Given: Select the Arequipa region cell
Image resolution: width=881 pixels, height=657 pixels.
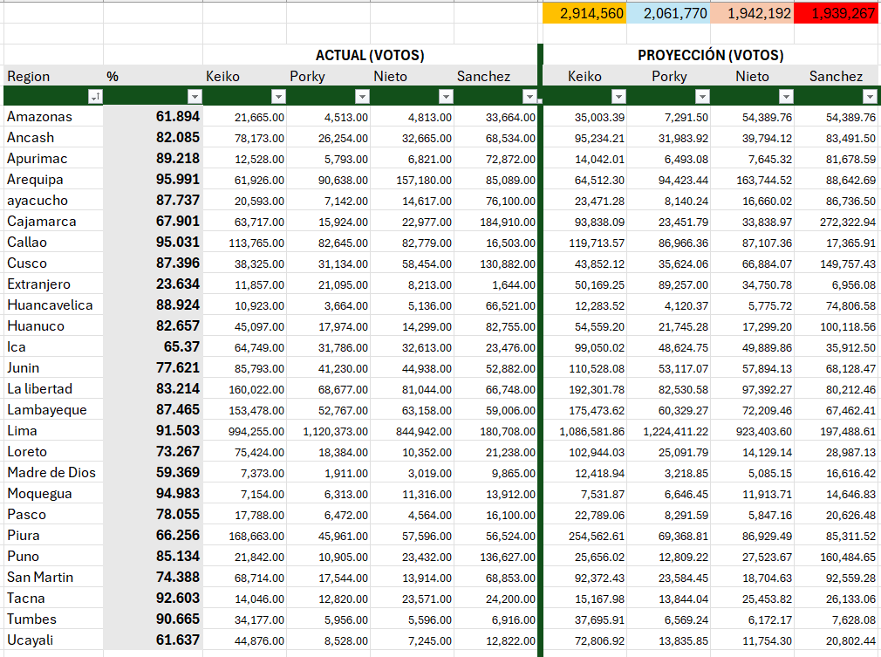Looking at the screenshot, I should click(x=53, y=179).
